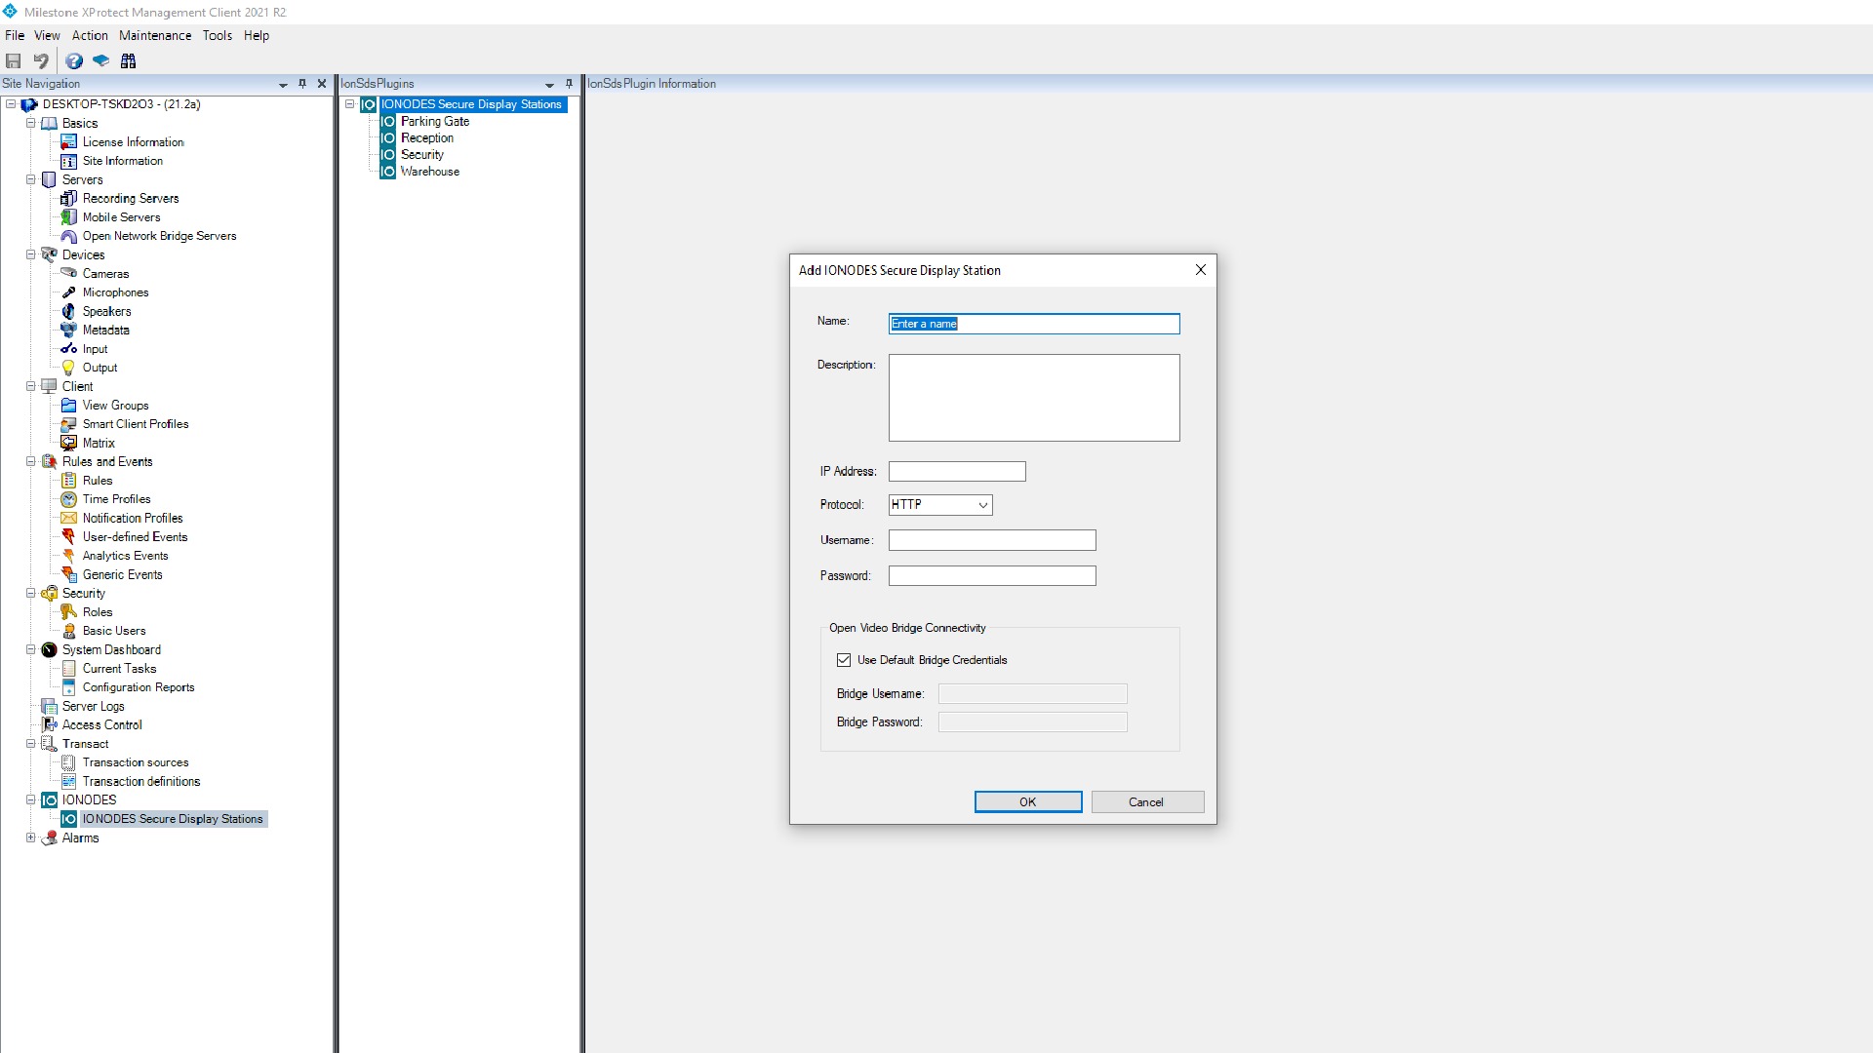Select Current Tasks under System Dashboard

[x=119, y=669]
